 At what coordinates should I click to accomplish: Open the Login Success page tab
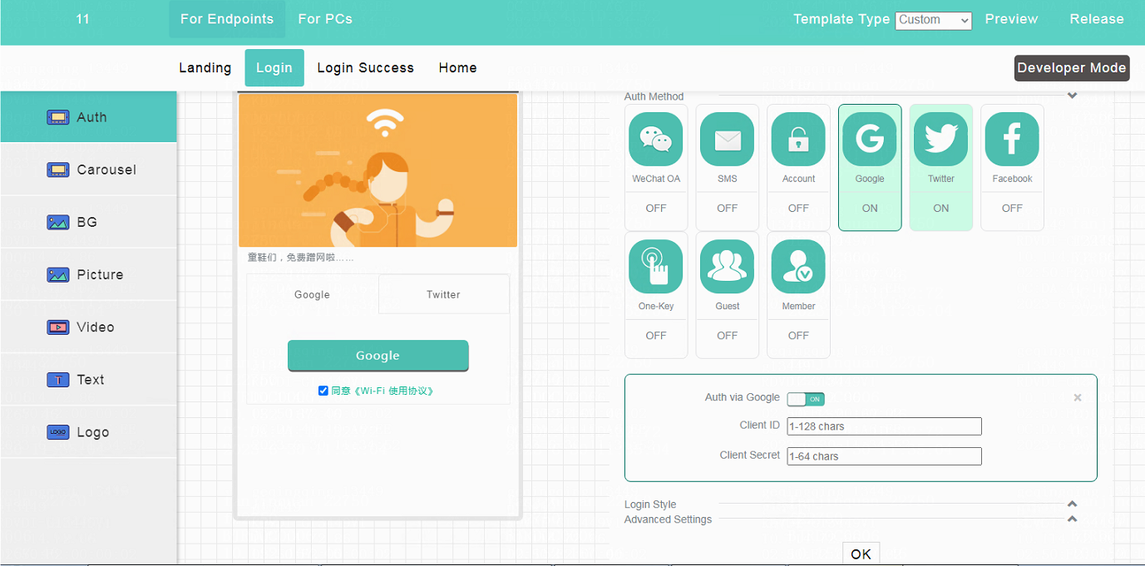point(366,68)
